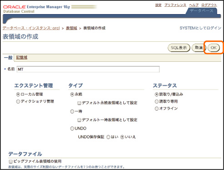The width and height of the screenshot is (224, 170).
Task: Open the プリファレンス link
Action: (175, 5)
